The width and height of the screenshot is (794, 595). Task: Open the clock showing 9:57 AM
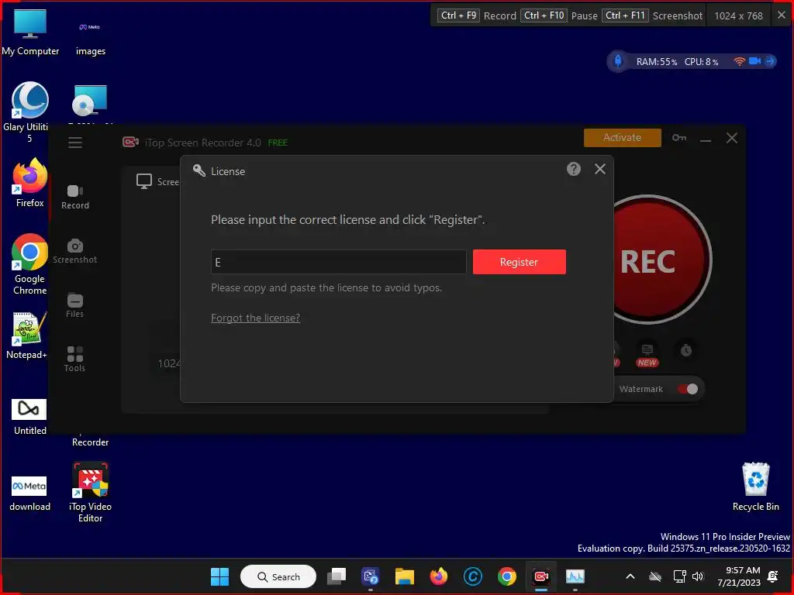pyautogui.click(x=739, y=576)
